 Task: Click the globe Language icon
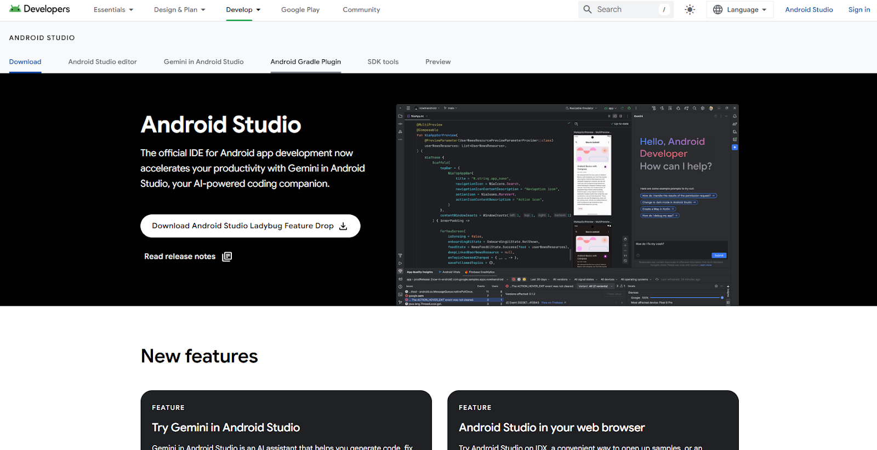click(717, 10)
